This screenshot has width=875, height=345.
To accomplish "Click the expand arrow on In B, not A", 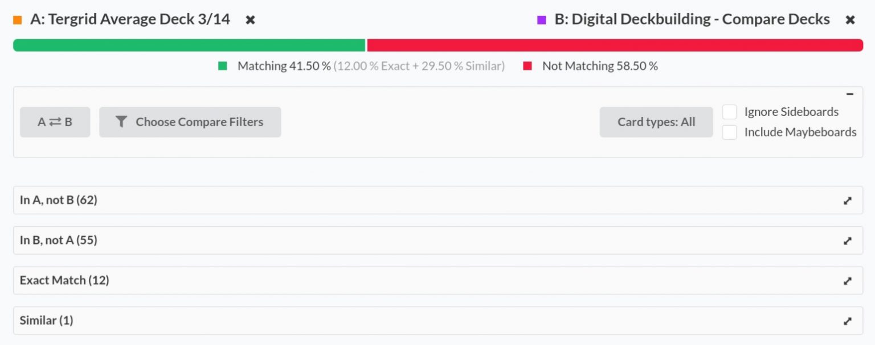I will pos(847,240).
